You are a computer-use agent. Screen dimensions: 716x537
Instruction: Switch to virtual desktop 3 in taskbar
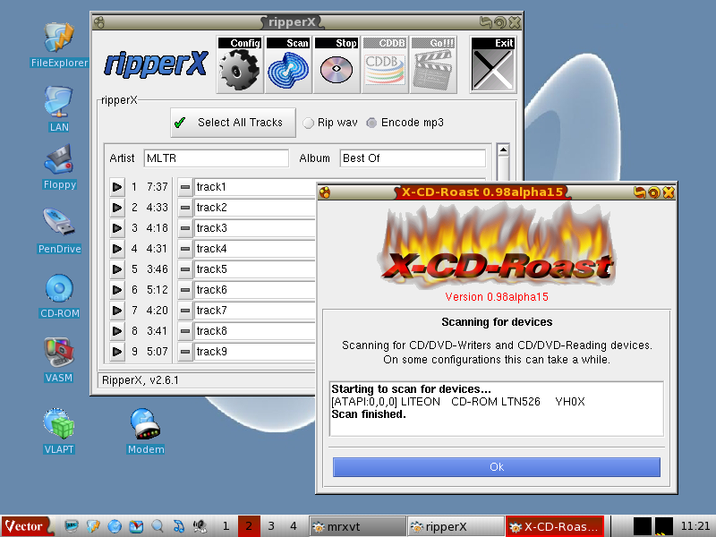pyautogui.click(x=270, y=526)
